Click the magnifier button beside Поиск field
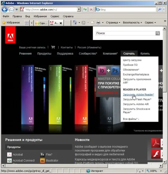 tap(158, 33)
